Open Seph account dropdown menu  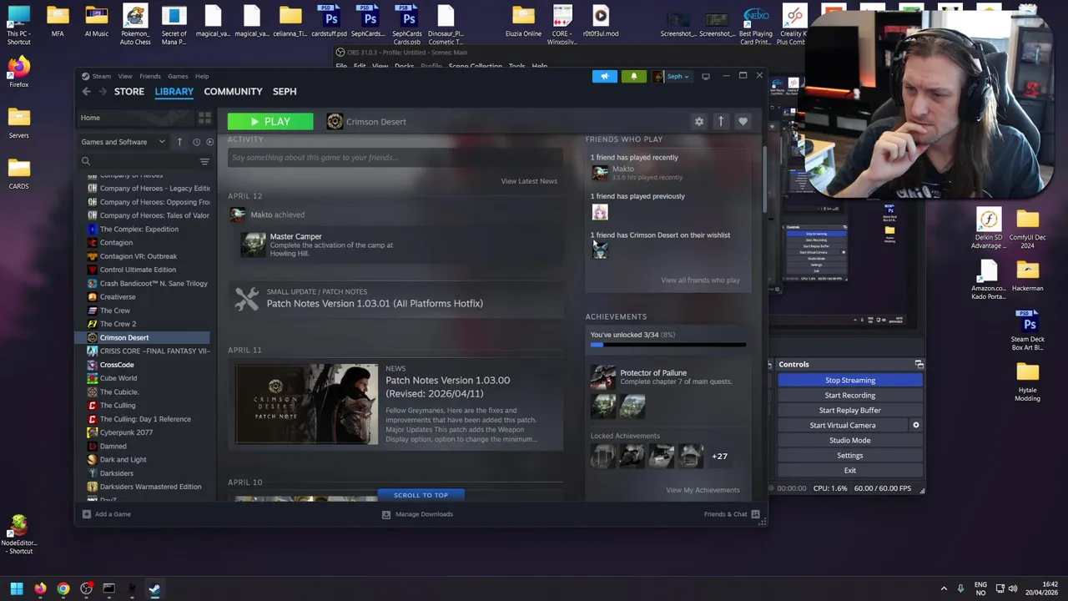point(673,76)
